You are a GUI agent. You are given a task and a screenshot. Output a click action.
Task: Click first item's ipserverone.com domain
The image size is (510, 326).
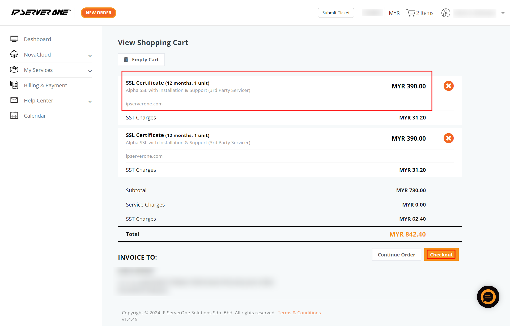click(x=144, y=104)
